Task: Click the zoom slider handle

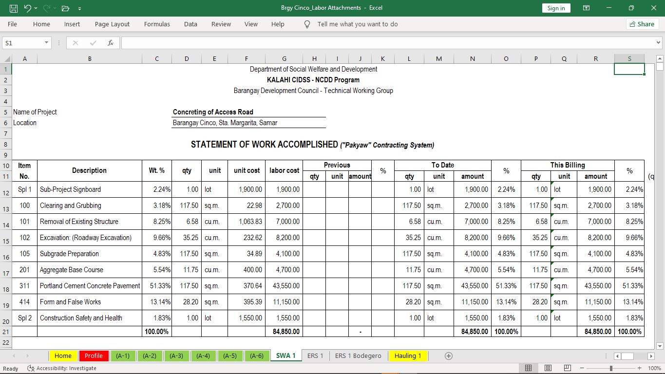Action: (611, 369)
